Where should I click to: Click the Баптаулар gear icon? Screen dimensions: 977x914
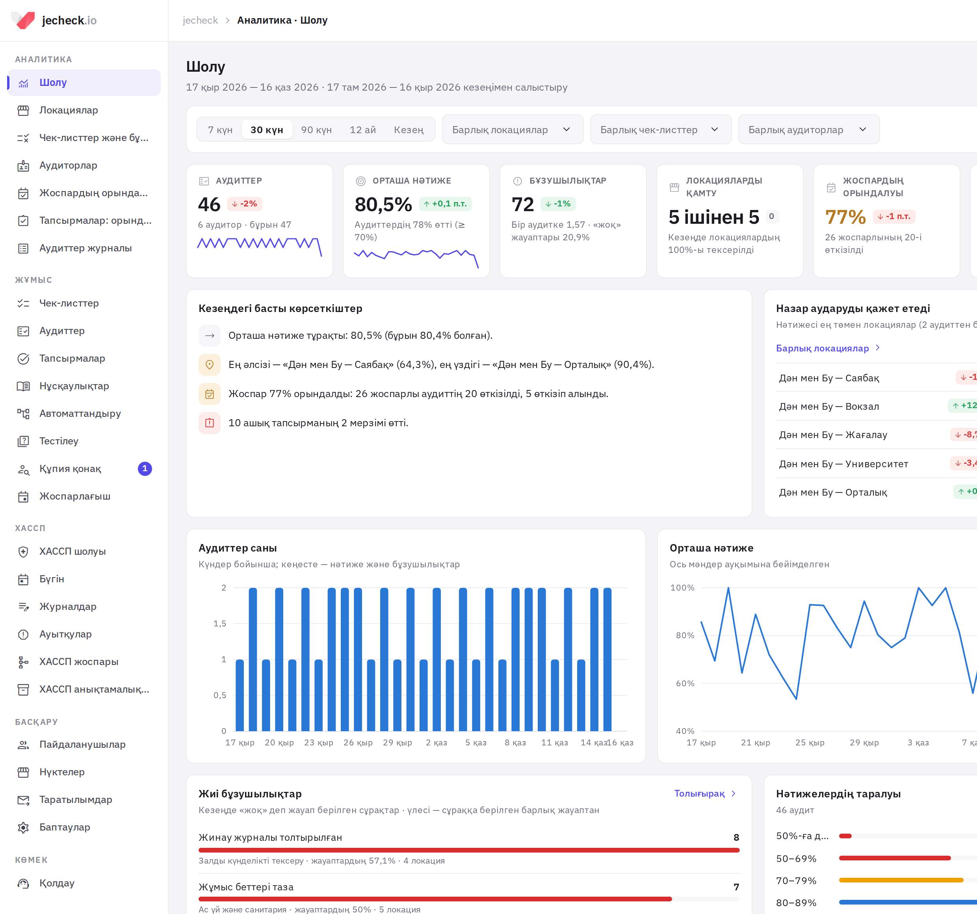click(23, 827)
